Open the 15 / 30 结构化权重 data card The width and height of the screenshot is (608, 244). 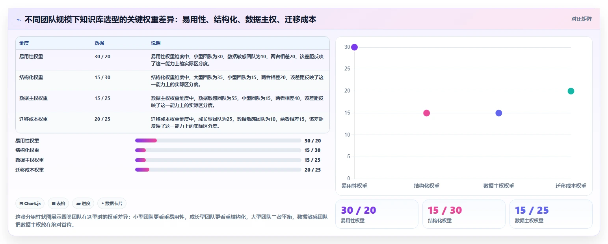click(464, 214)
